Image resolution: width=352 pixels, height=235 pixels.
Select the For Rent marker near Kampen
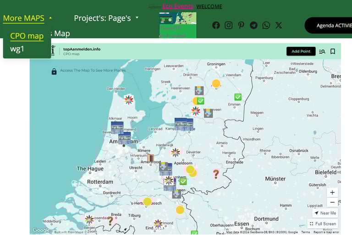point(181,124)
